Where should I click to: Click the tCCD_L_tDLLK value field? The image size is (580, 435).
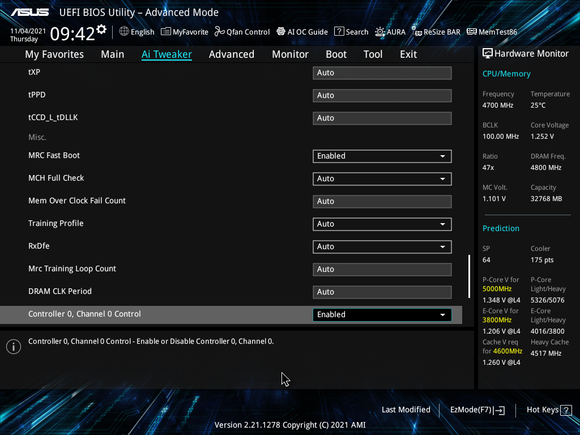pos(382,118)
